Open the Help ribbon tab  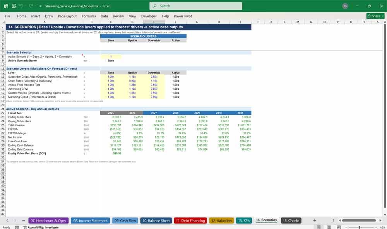pyautogui.click(x=165, y=16)
